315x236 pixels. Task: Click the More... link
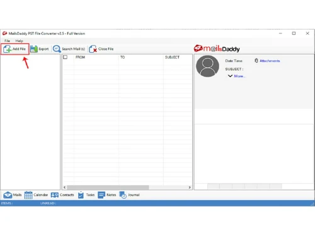tap(239, 76)
